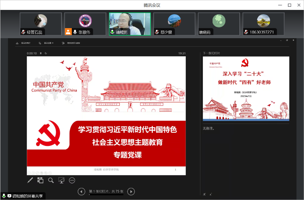Click the elapsed timer 0:00:10
Image resolution: width=304 pixels, height=200 pixels.
(x=32, y=53)
